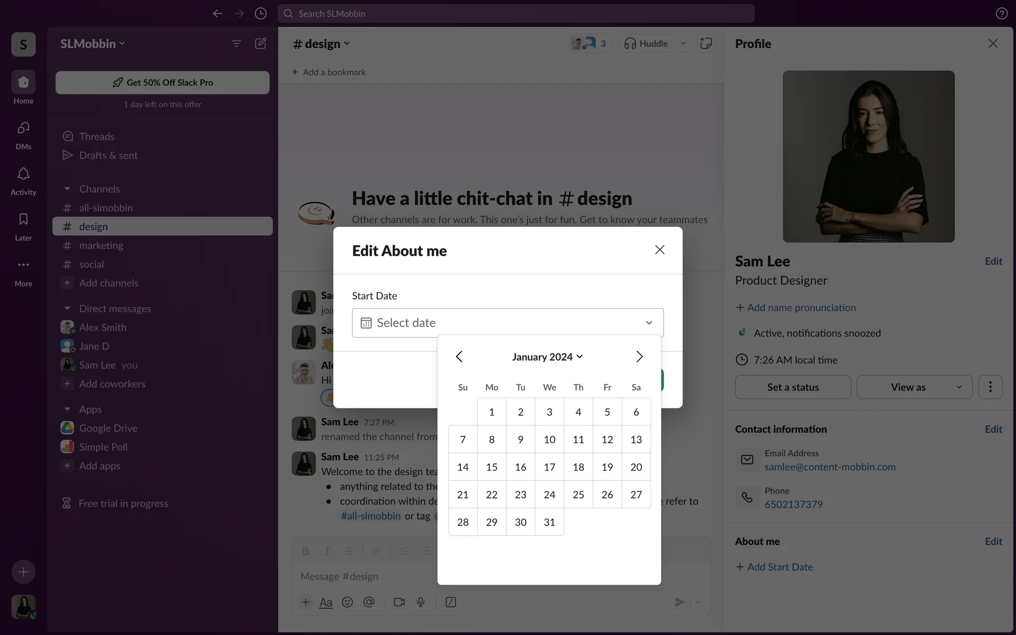Open the history clock icon
1016x635 pixels.
coord(260,14)
